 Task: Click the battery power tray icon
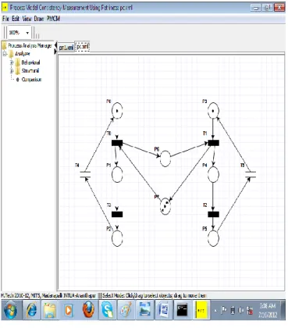point(233,311)
